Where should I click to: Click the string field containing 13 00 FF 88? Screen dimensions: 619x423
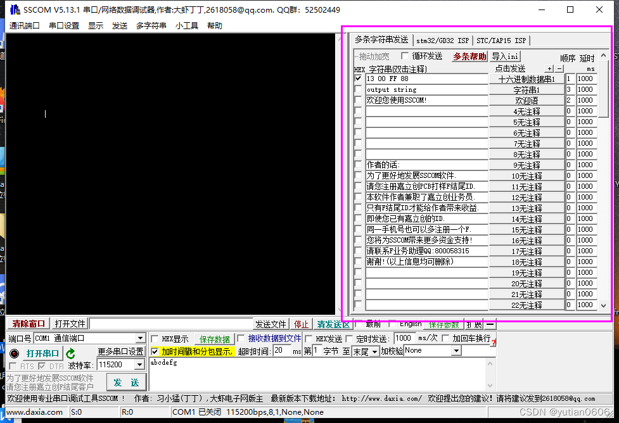point(427,79)
